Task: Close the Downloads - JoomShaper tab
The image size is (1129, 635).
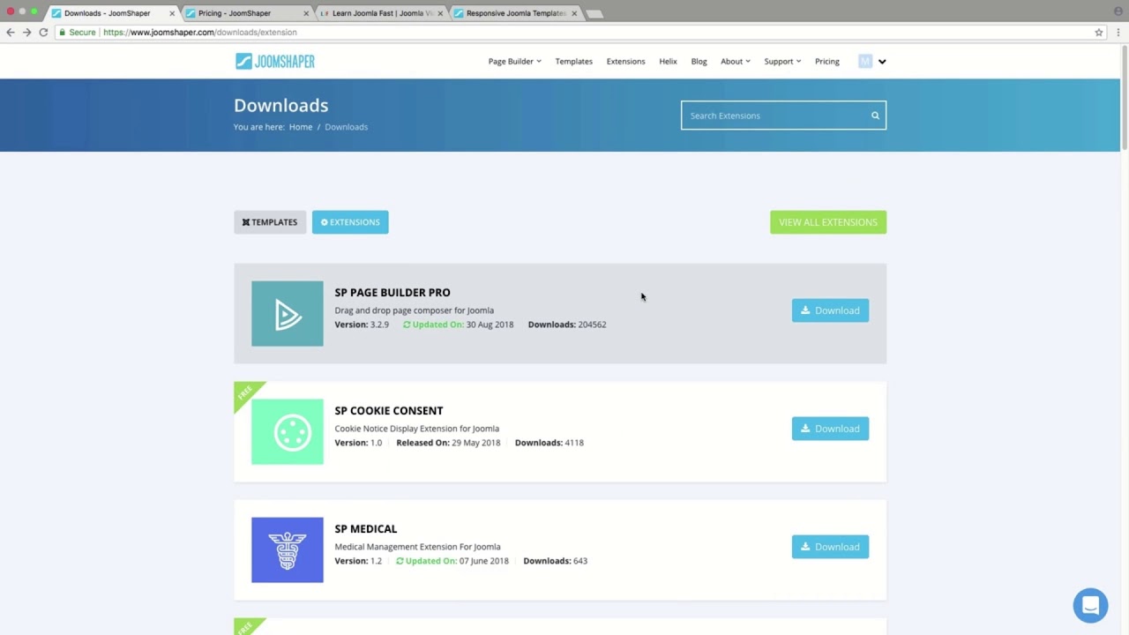Action: (x=172, y=13)
